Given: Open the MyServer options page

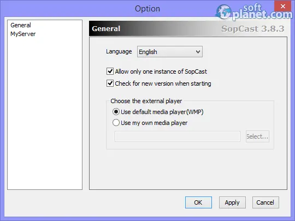Looking at the screenshot, I should (x=23, y=34).
